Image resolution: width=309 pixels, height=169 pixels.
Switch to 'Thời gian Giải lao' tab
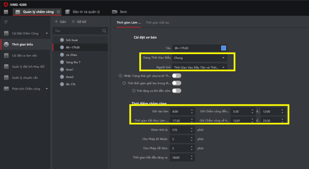[157, 23]
